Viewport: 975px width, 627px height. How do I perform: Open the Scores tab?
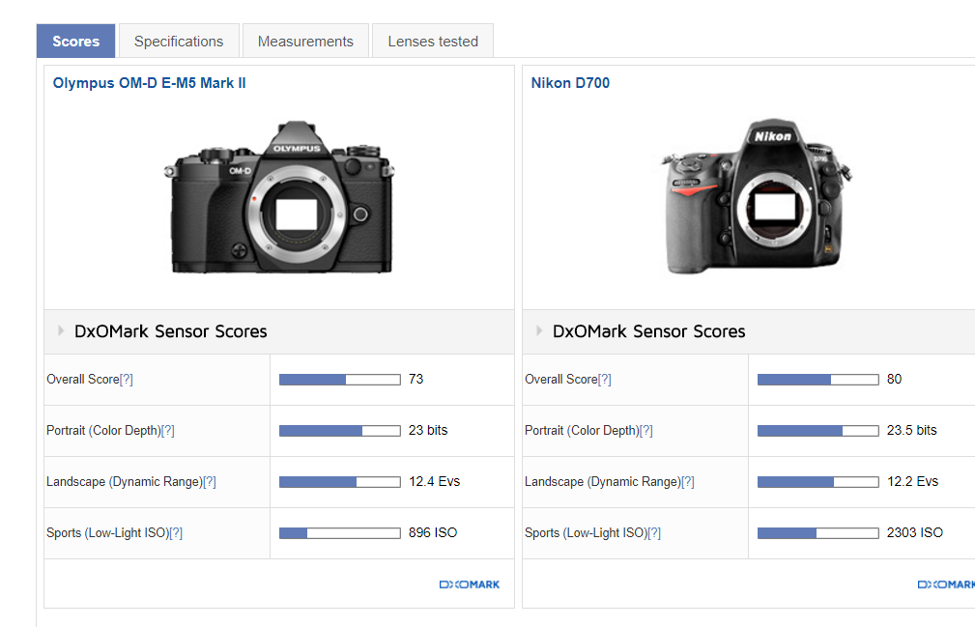(76, 41)
